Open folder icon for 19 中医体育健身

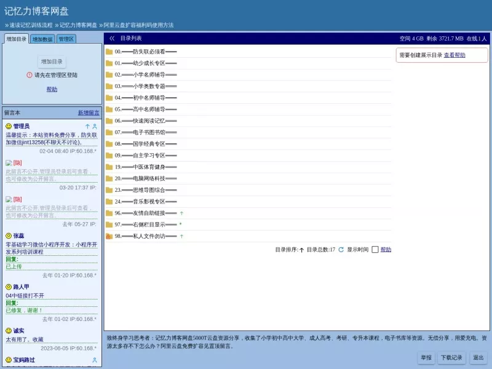(109, 167)
